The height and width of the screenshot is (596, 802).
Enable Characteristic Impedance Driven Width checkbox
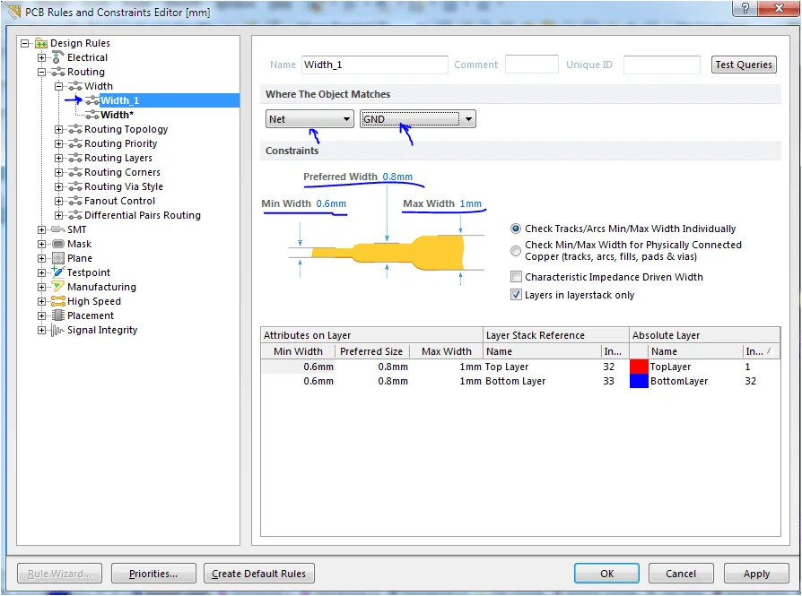[x=516, y=277]
